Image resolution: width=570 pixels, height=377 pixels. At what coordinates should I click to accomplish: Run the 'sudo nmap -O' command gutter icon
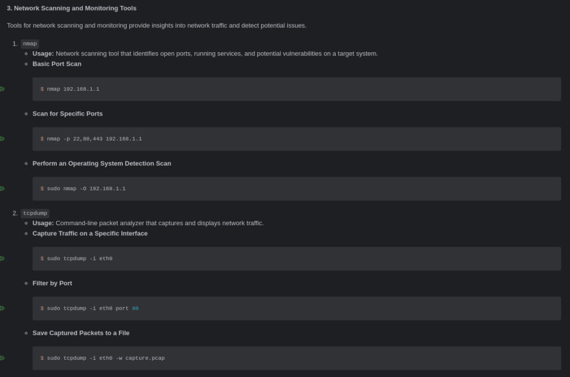click(2, 188)
